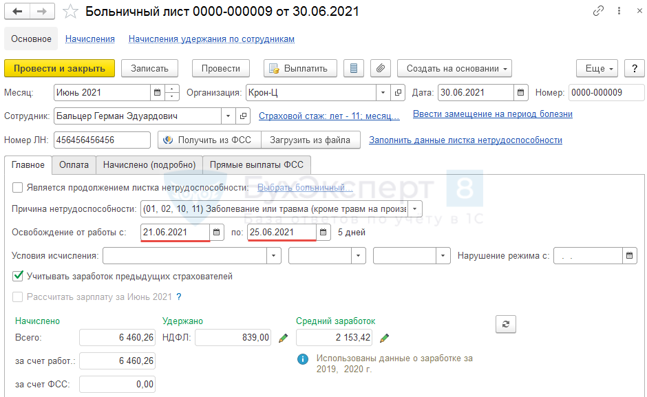This screenshot has height=397, width=647.
Task: Expand the Причина нетрудоспособности dropdown
Action: click(x=414, y=208)
